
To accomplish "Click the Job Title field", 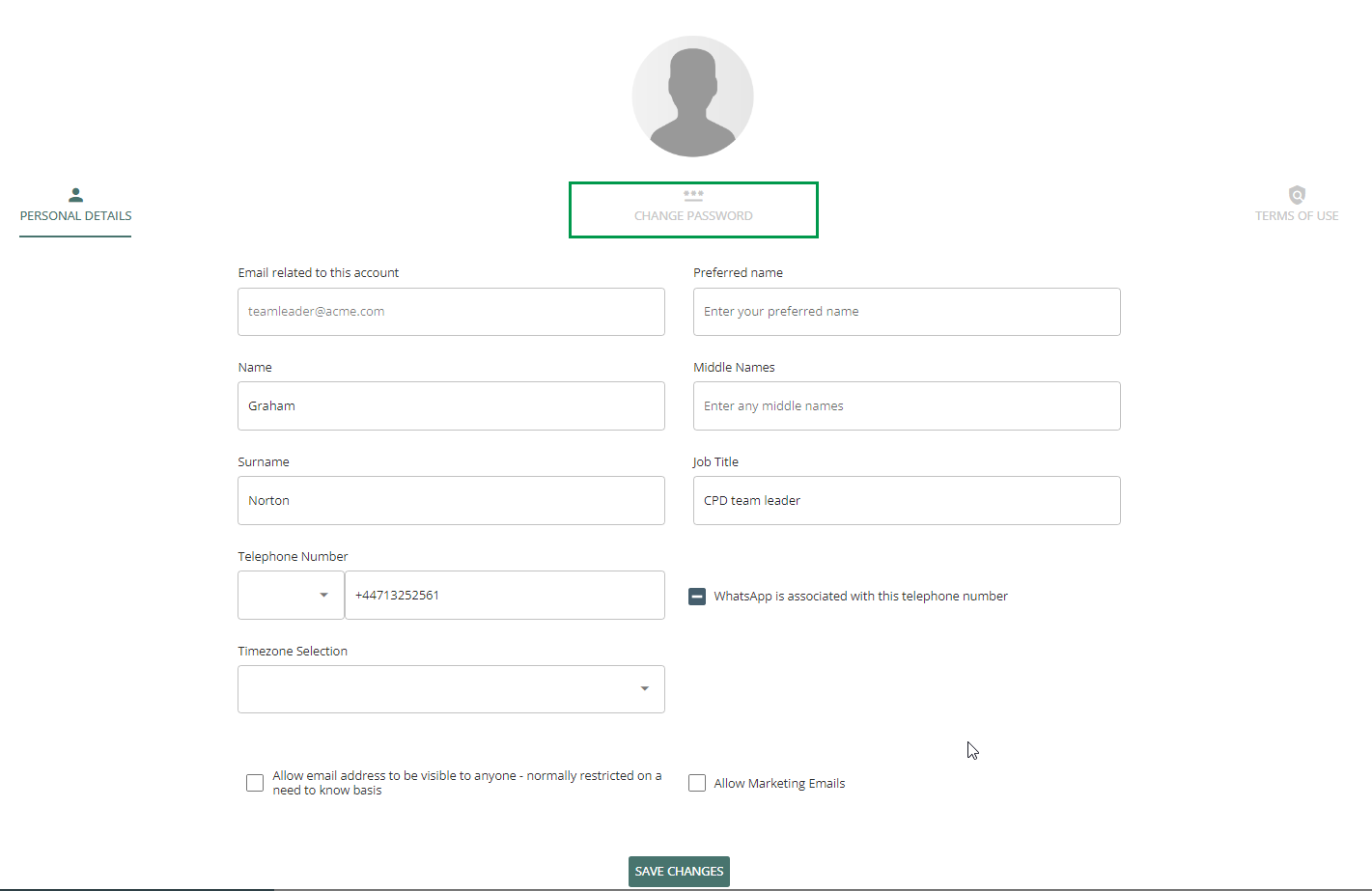I will 907,501.
